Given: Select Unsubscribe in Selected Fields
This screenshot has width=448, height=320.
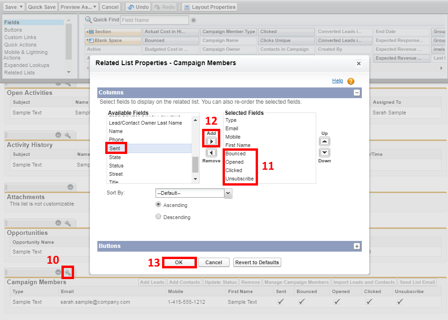Looking at the screenshot, I should [239, 179].
